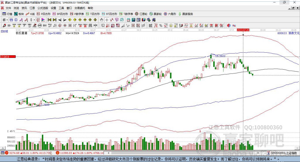Move chart left with black left arrow

(x=60, y=20)
